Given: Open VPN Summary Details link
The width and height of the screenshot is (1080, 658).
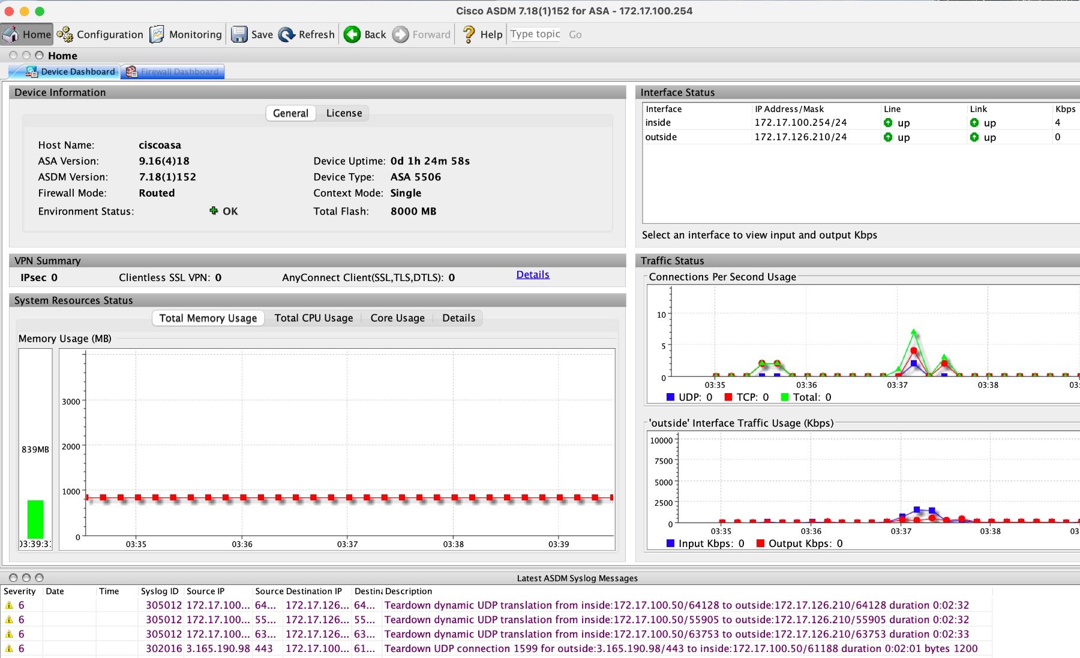Looking at the screenshot, I should (x=533, y=274).
